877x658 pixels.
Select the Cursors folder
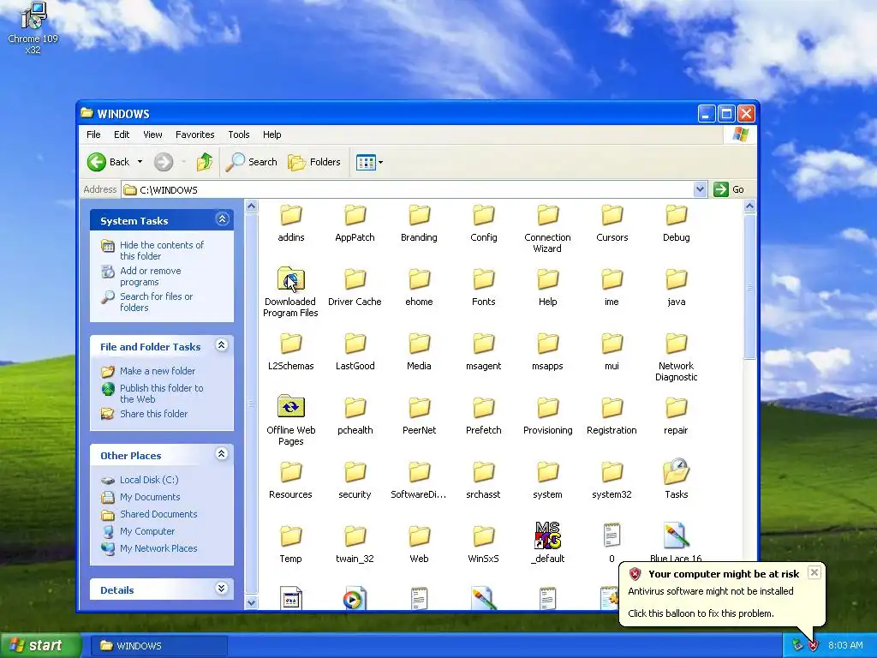click(612, 223)
